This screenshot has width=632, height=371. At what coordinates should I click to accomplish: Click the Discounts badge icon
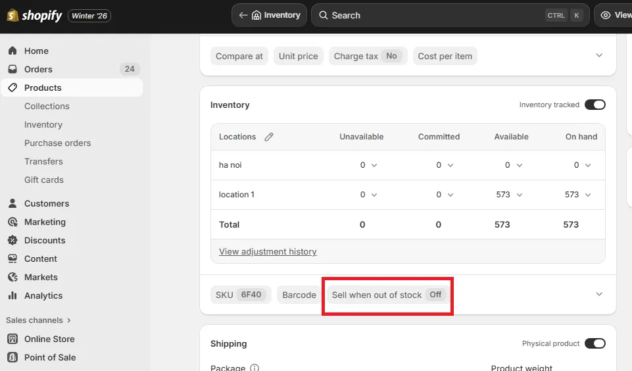pos(12,240)
